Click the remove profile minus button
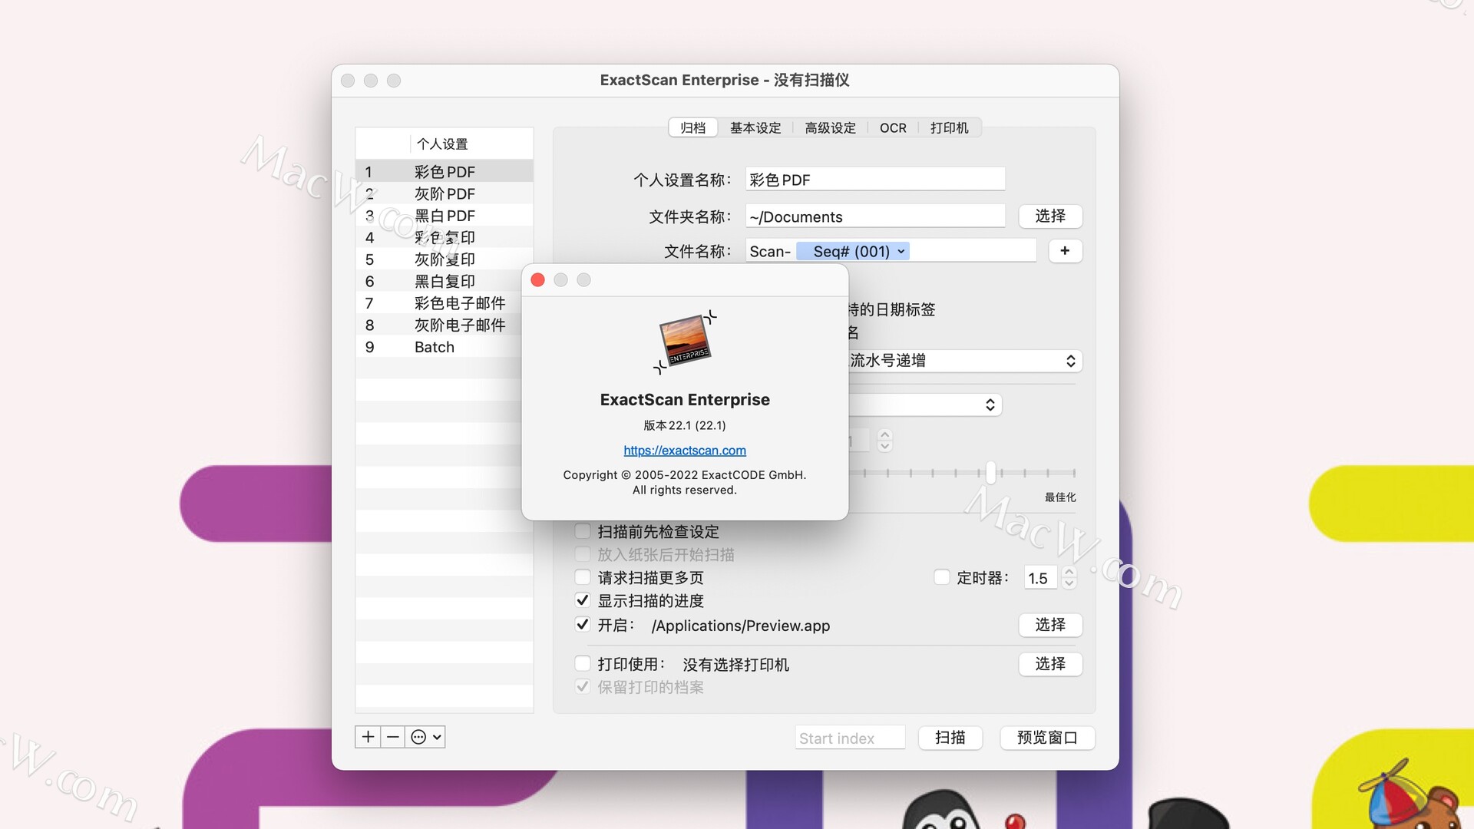Image resolution: width=1474 pixels, height=829 pixels. point(393,737)
